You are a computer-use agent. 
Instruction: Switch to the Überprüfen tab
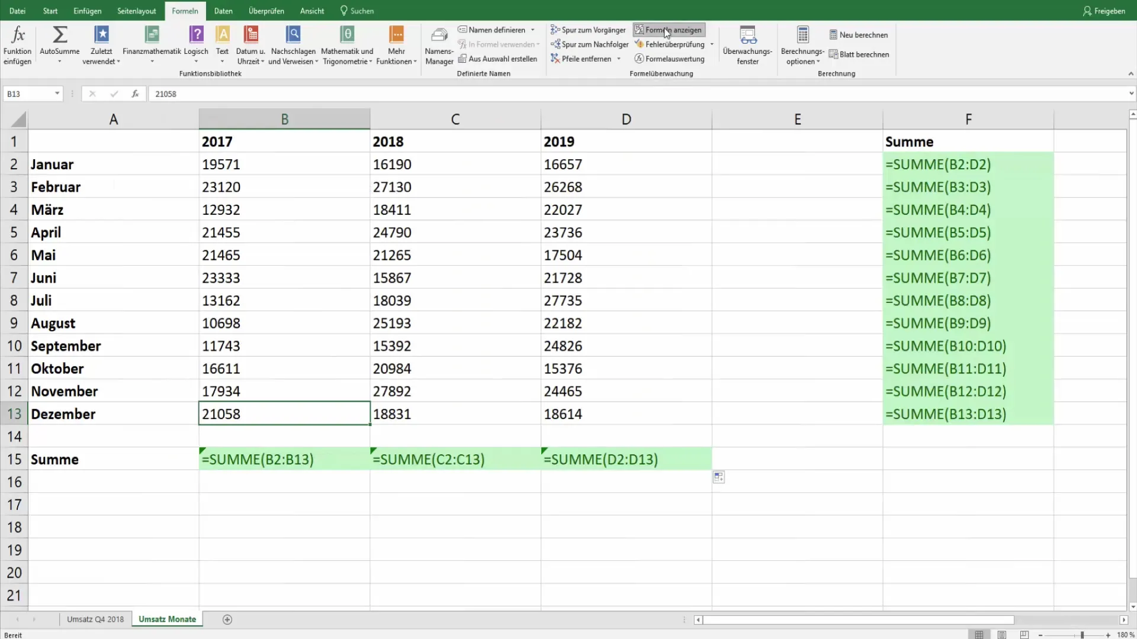(266, 11)
